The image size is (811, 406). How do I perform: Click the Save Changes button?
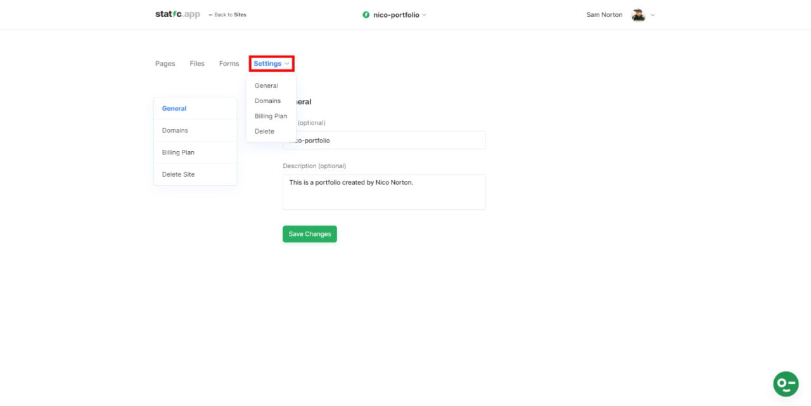pyautogui.click(x=310, y=234)
